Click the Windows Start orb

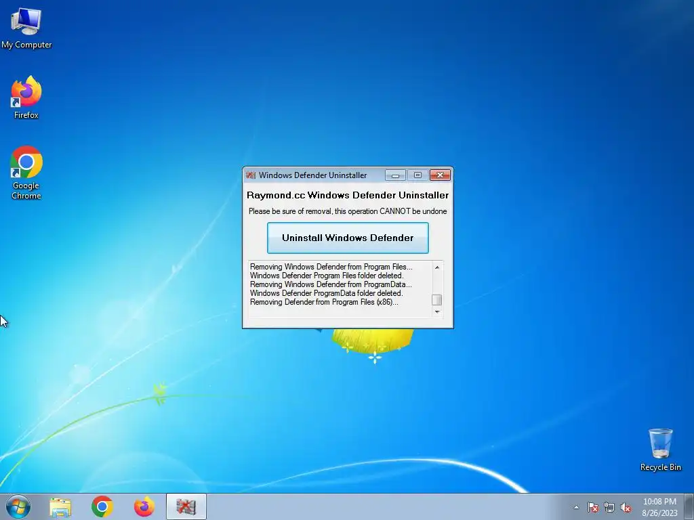coord(18,506)
